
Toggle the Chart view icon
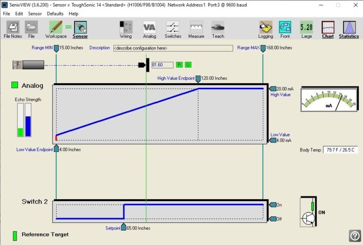coord(328,27)
